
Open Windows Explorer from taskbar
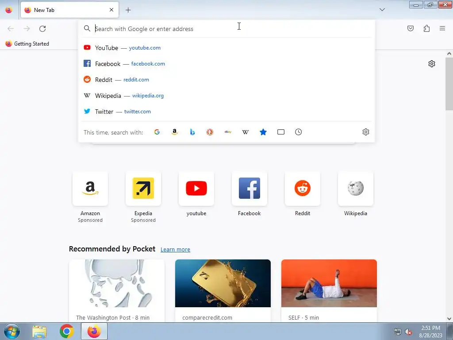pyautogui.click(x=39, y=332)
